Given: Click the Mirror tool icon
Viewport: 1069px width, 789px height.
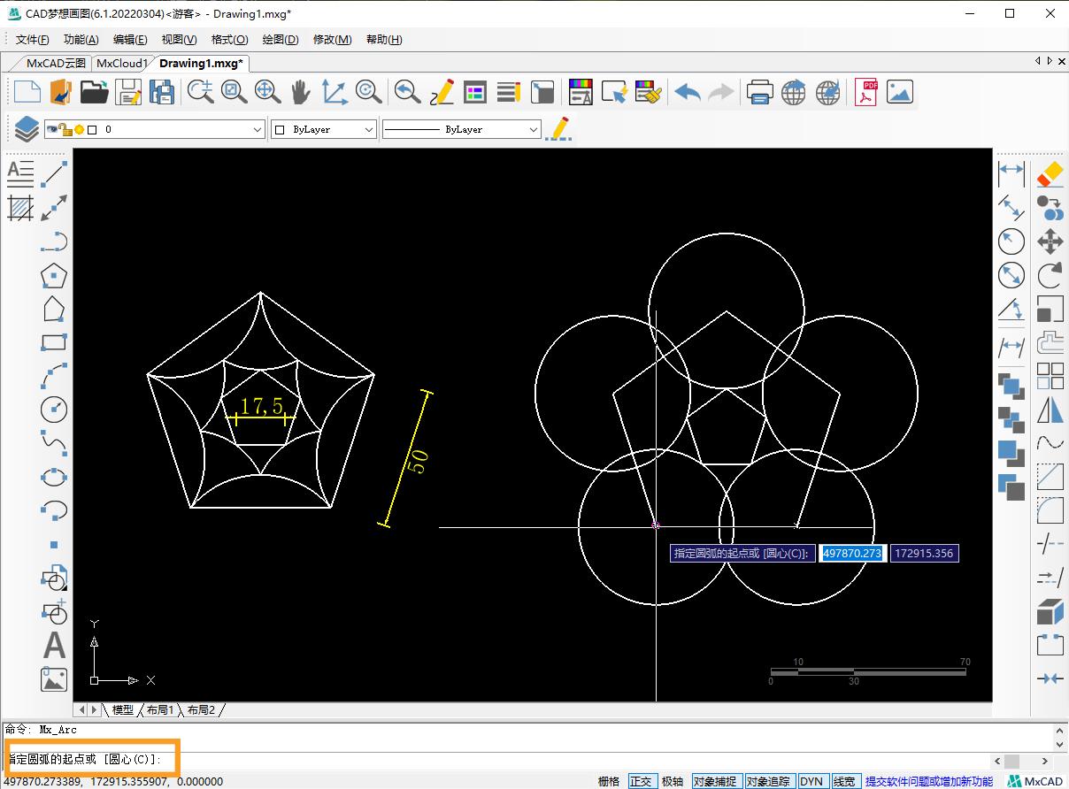Looking at the screenshot, I should [1050, 410].
